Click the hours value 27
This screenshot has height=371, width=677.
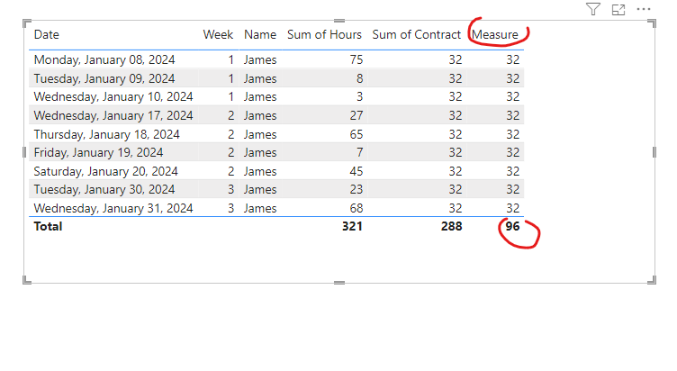[x=357, y=116]
